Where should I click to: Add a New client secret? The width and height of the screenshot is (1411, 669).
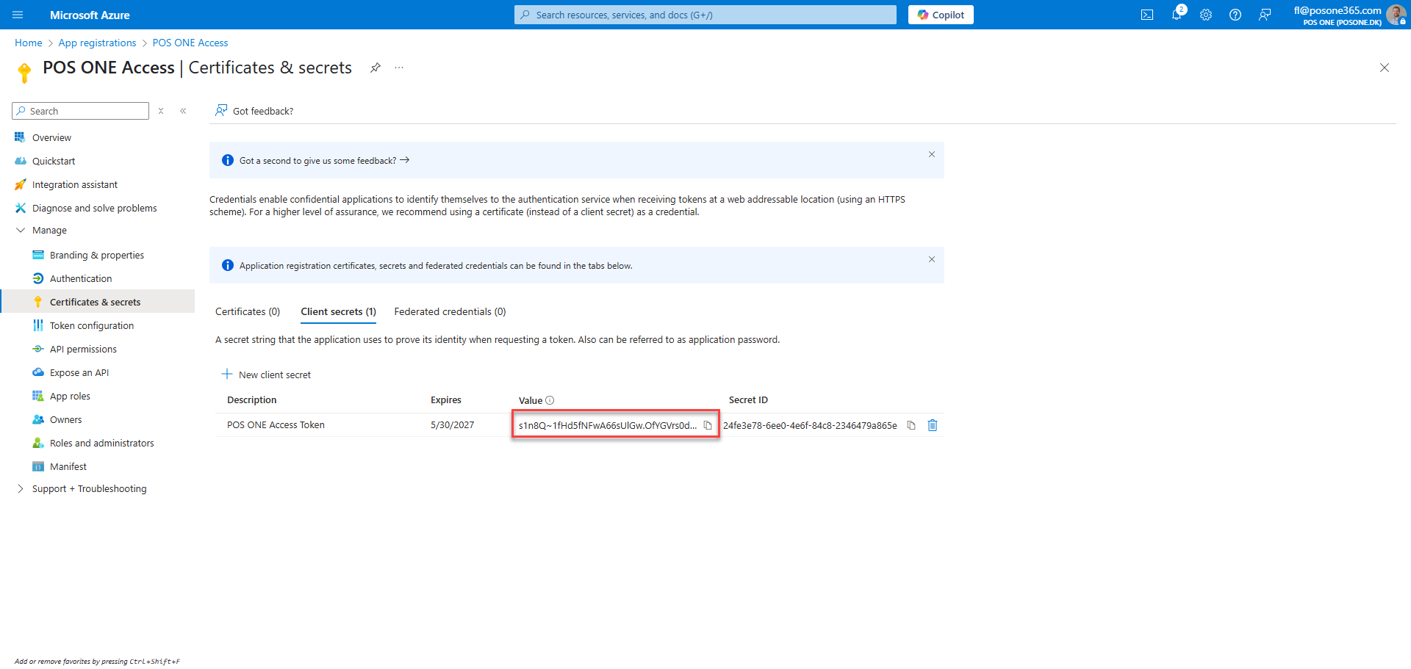[x=266, y=375]
